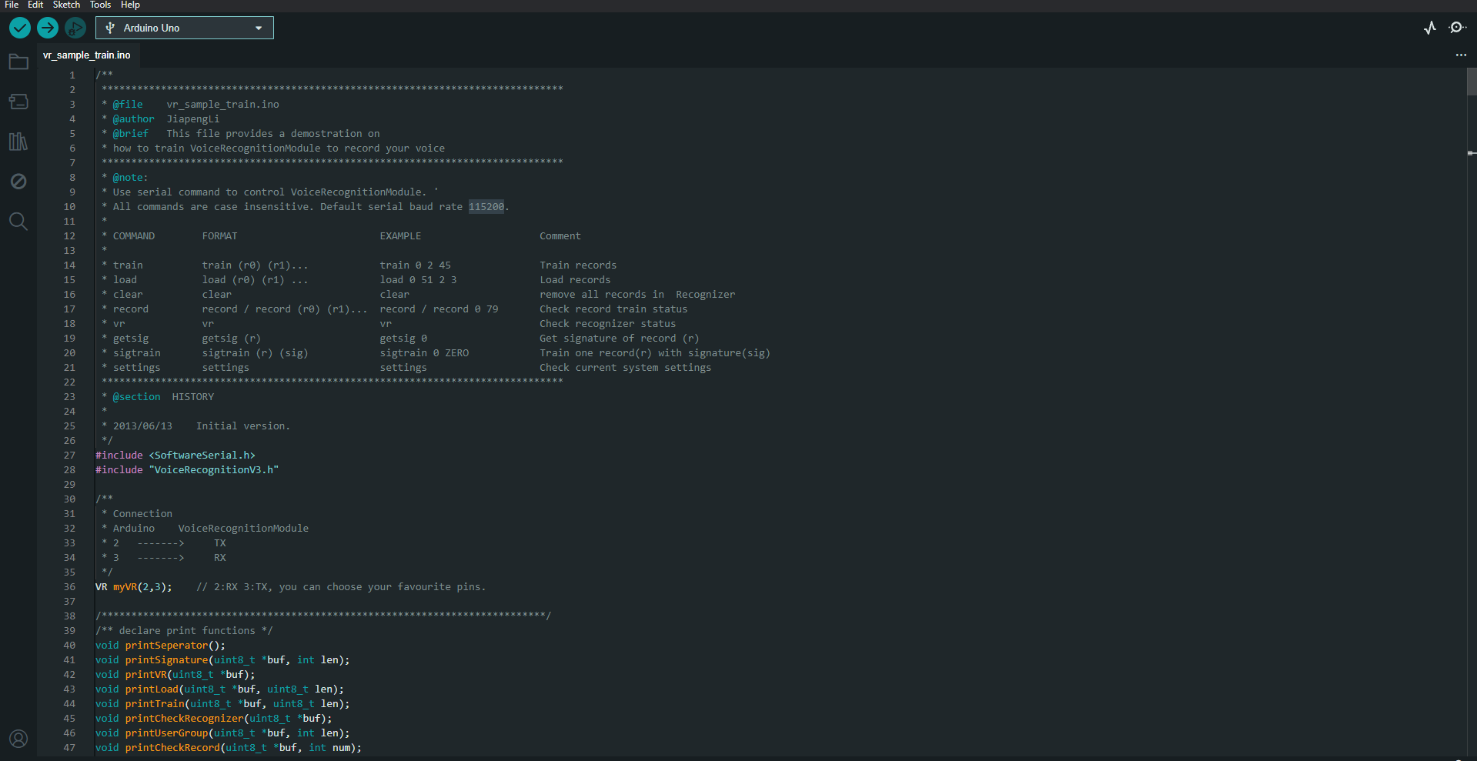
Task: Open the Serial Monitor
Action: [x=1457, y=28]
